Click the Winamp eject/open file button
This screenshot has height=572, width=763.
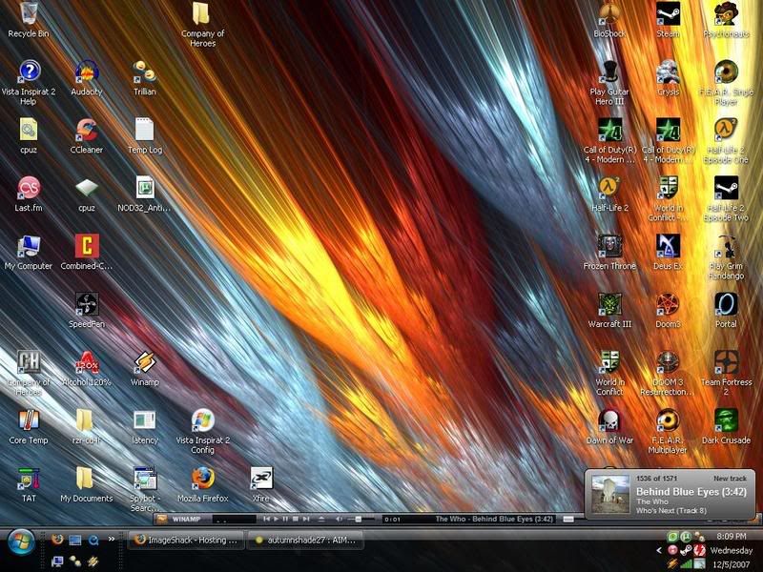pos(321,519)
